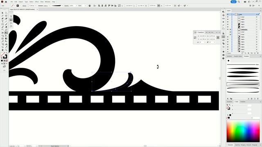Viewport: 262px width, 147px height.
Task: Toggle visibility of top Layer 1 row
Action: point(228,15)
